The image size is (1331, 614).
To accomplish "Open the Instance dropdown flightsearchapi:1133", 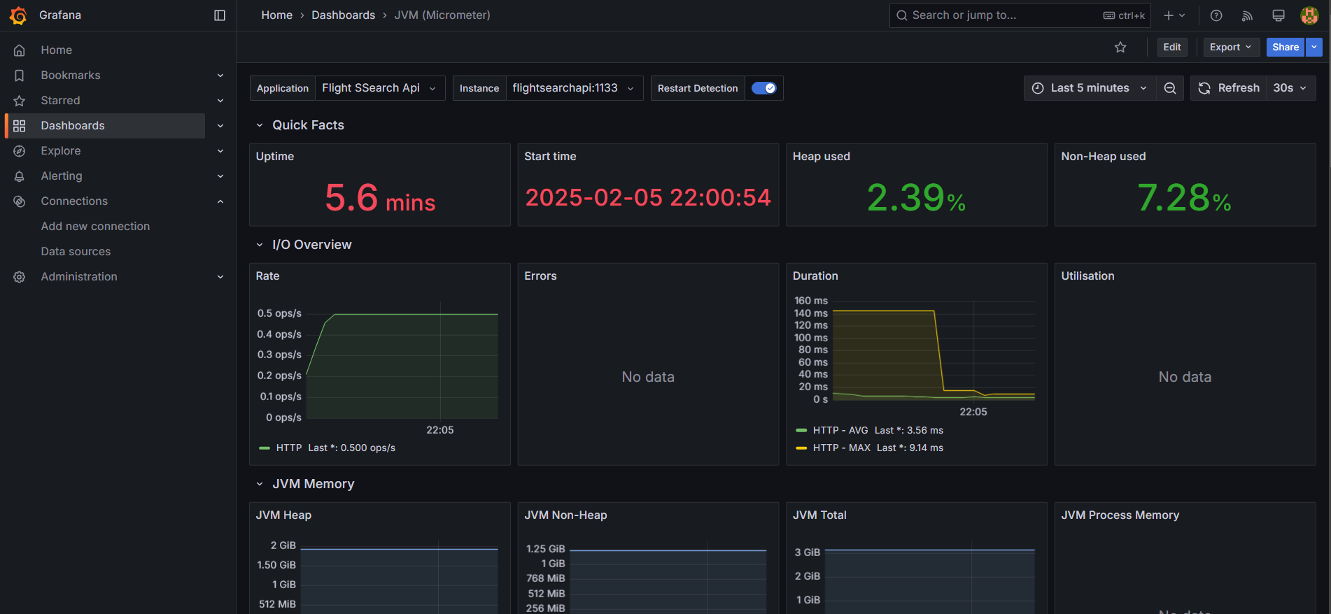I will click(x=574, y=88).
